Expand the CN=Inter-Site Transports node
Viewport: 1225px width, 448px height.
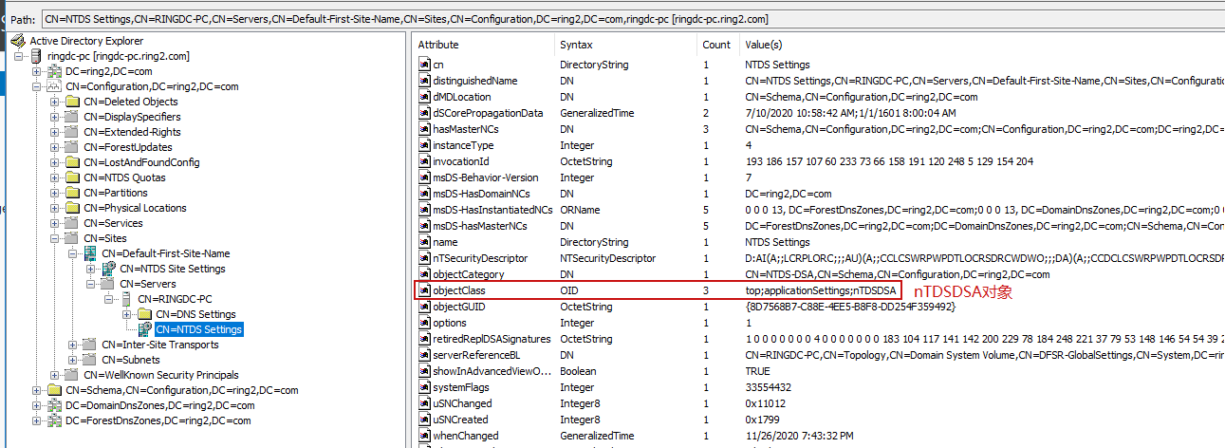(x=73, y=345)
